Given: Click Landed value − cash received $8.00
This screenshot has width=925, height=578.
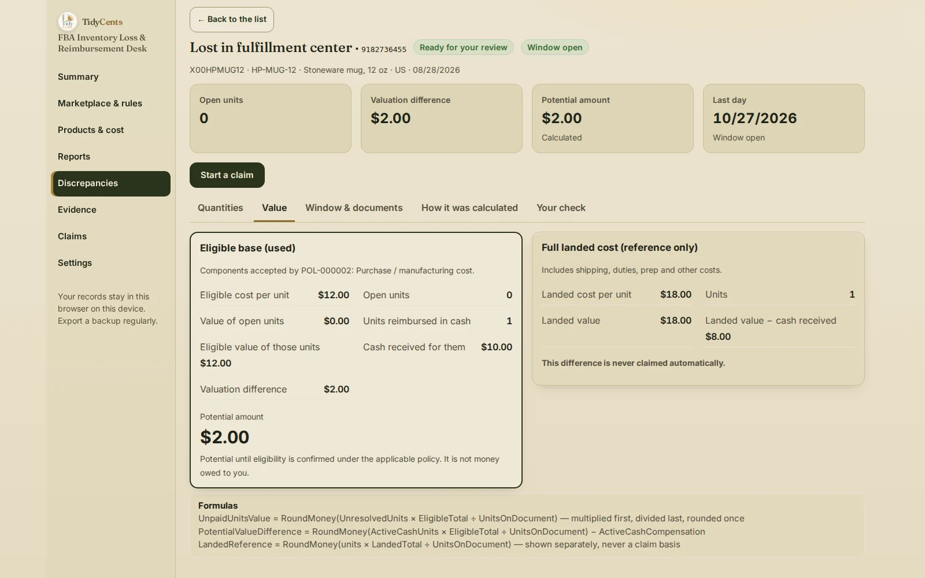Looking at the screenshot, I should click(x=780, y=328).
